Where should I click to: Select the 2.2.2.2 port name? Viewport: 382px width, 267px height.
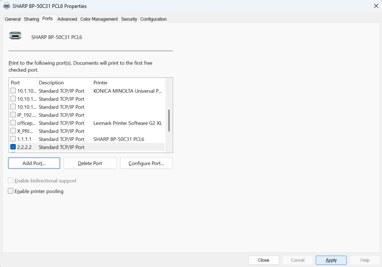(25, 147)
